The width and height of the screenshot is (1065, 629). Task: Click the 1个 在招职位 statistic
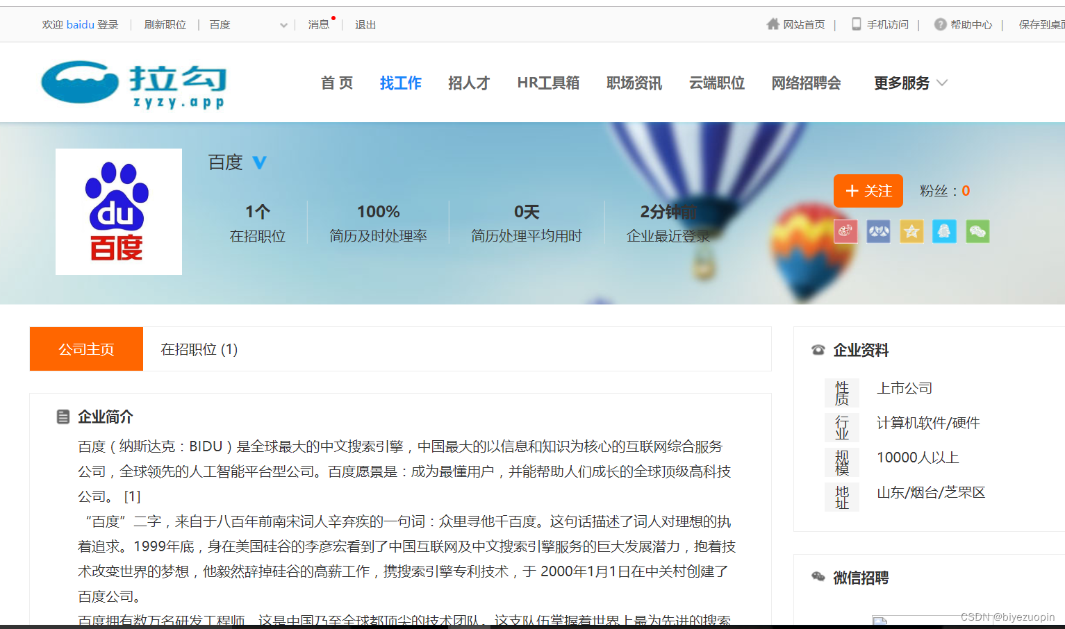258,223
